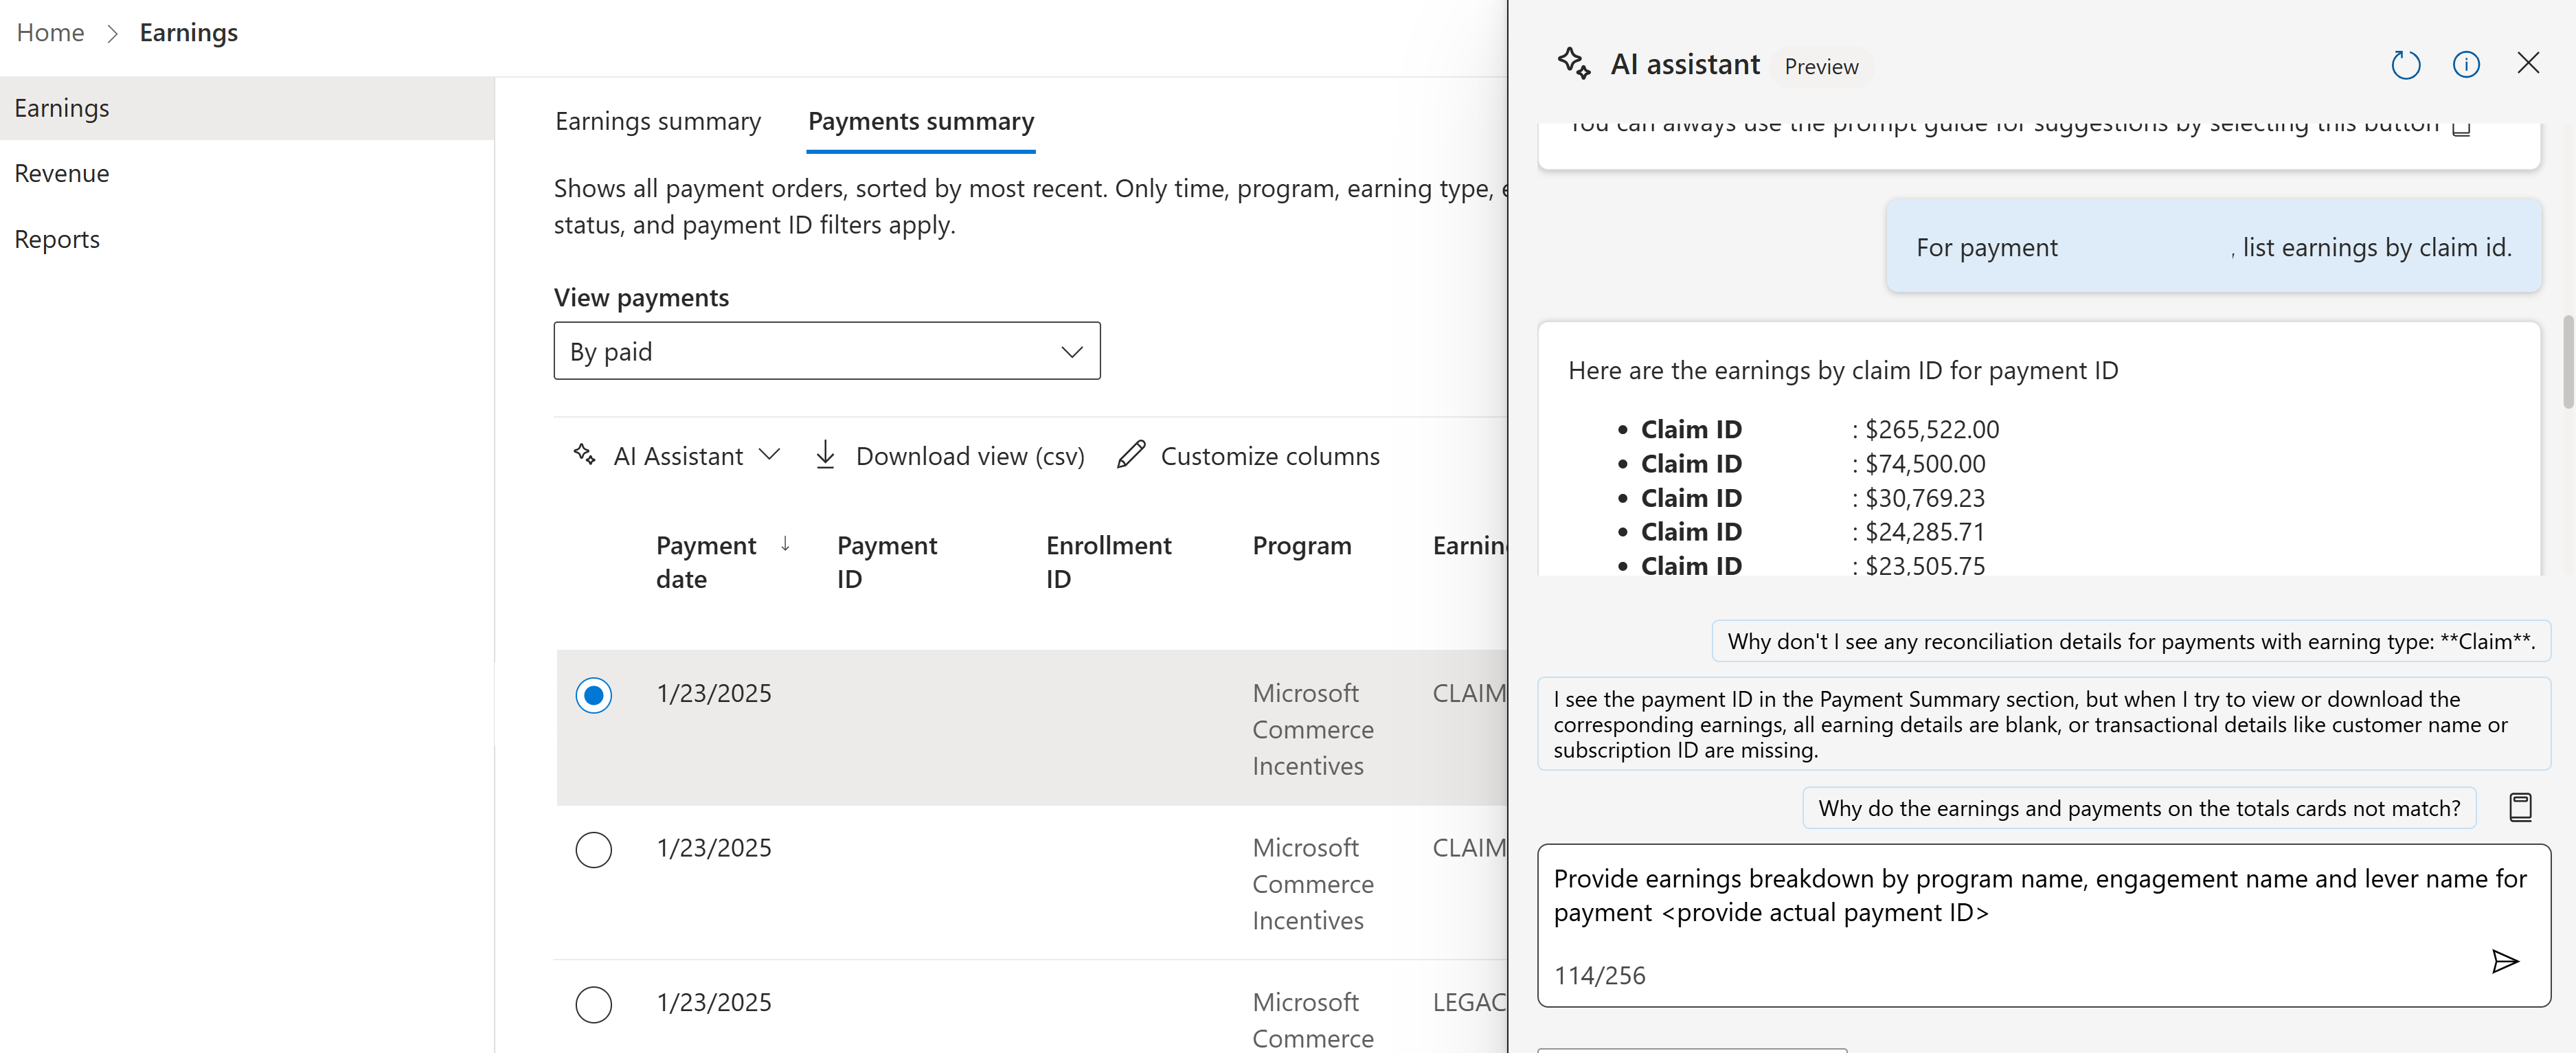Switch to the Earnings summary tab
Image resolution: width=2576 pixels, height=1053 pixels.
click(x=658, y=121)
